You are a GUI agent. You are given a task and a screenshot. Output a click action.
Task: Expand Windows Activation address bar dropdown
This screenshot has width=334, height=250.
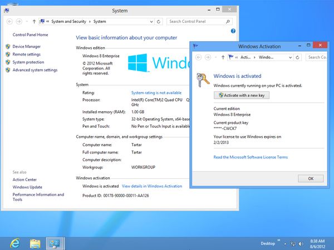289,57
